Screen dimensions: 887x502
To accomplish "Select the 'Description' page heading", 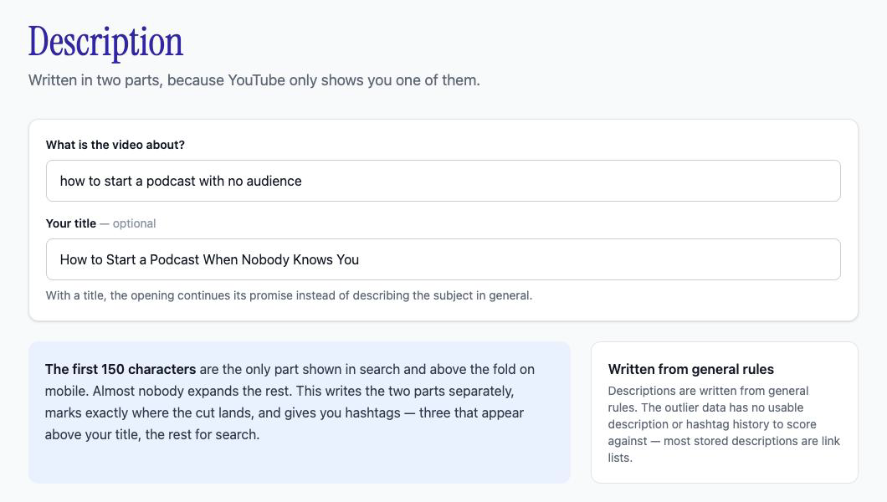I will [x=105, y=43].
